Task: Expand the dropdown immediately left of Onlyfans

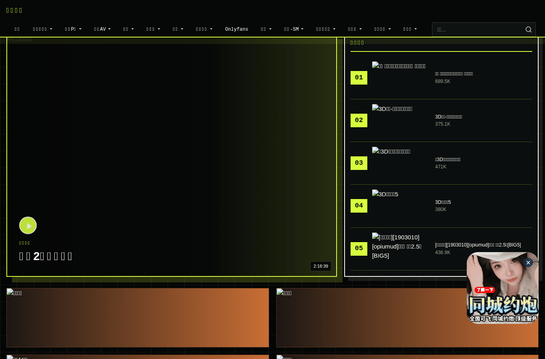Action: point(204,29)
